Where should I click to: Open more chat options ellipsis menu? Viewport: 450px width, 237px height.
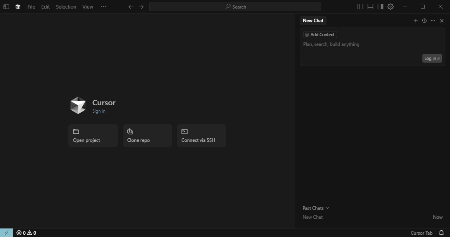point(433,21)
